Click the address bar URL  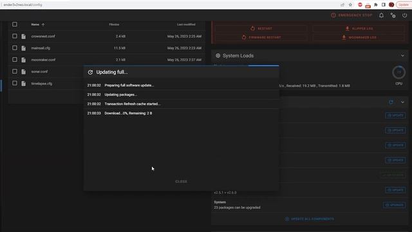pyautogui.click(x=23, y=5)
